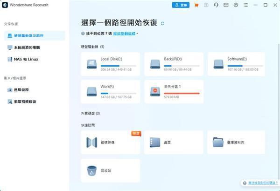Open the list menu icon
This screenshot has width=280, height=191.
(x=246, y=5)
